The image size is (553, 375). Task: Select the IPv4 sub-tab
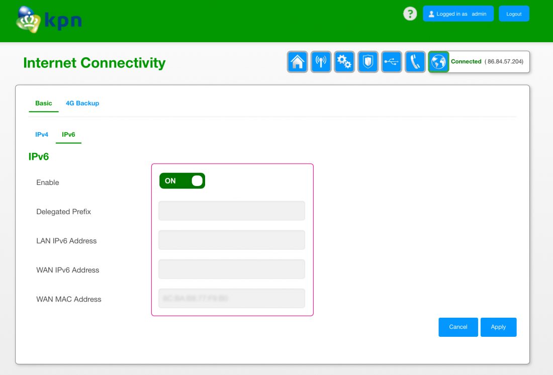[x=42, y=135]
